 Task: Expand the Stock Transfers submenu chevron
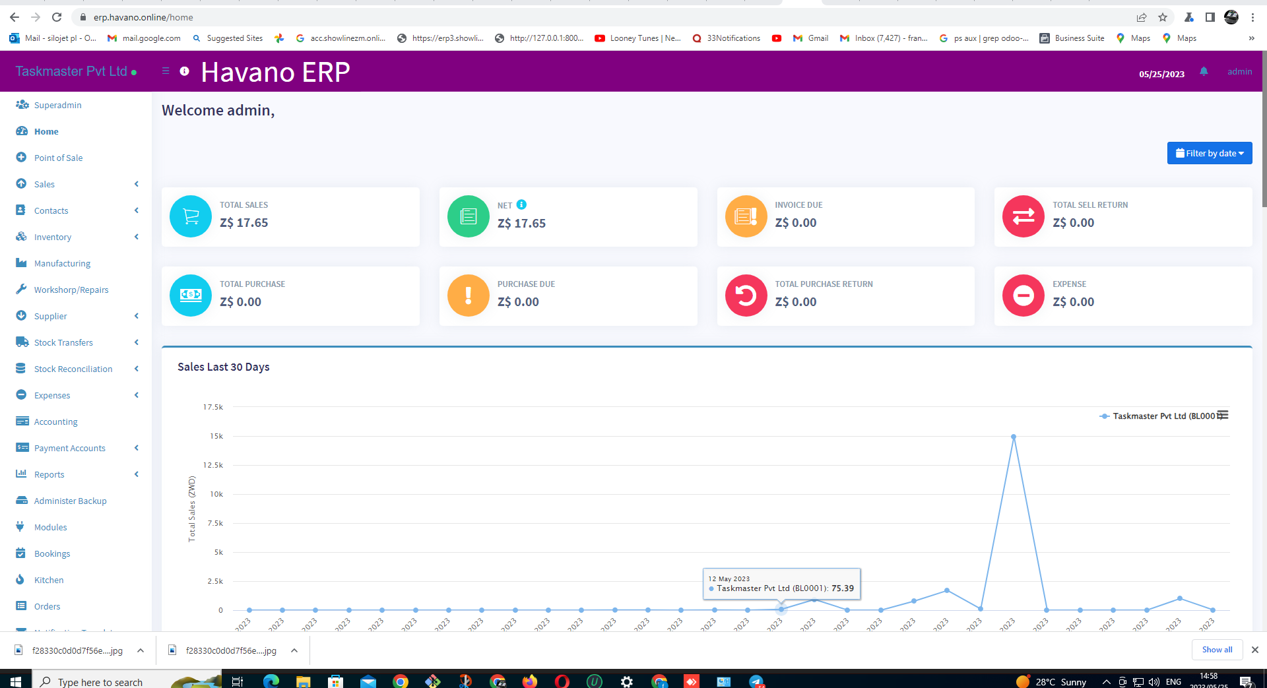click(137, 342)
